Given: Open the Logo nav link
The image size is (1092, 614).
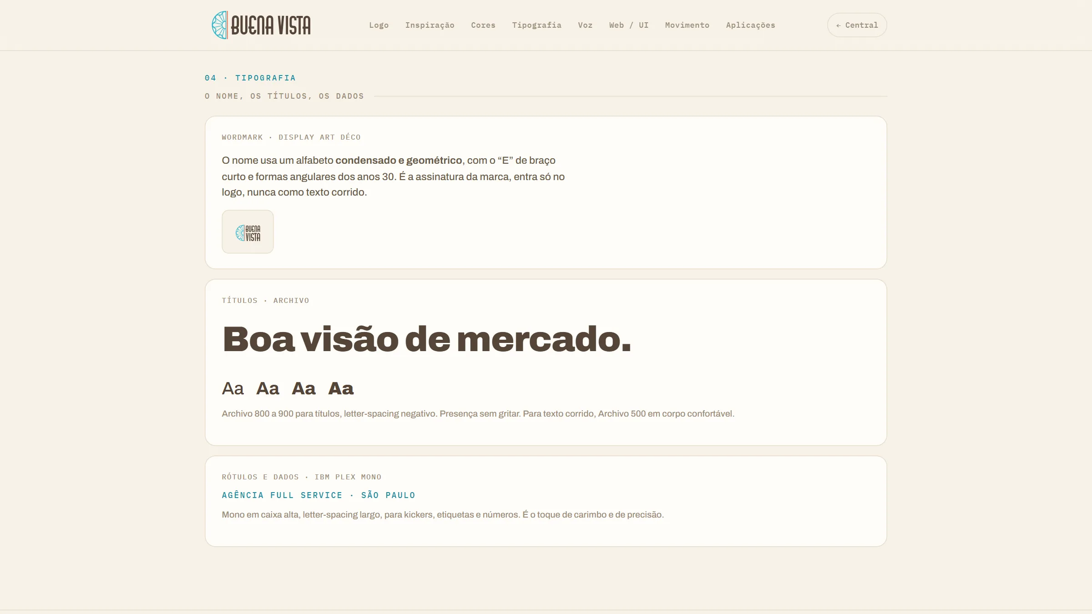Looking at the screenshot, I should [x=379, y=25].
